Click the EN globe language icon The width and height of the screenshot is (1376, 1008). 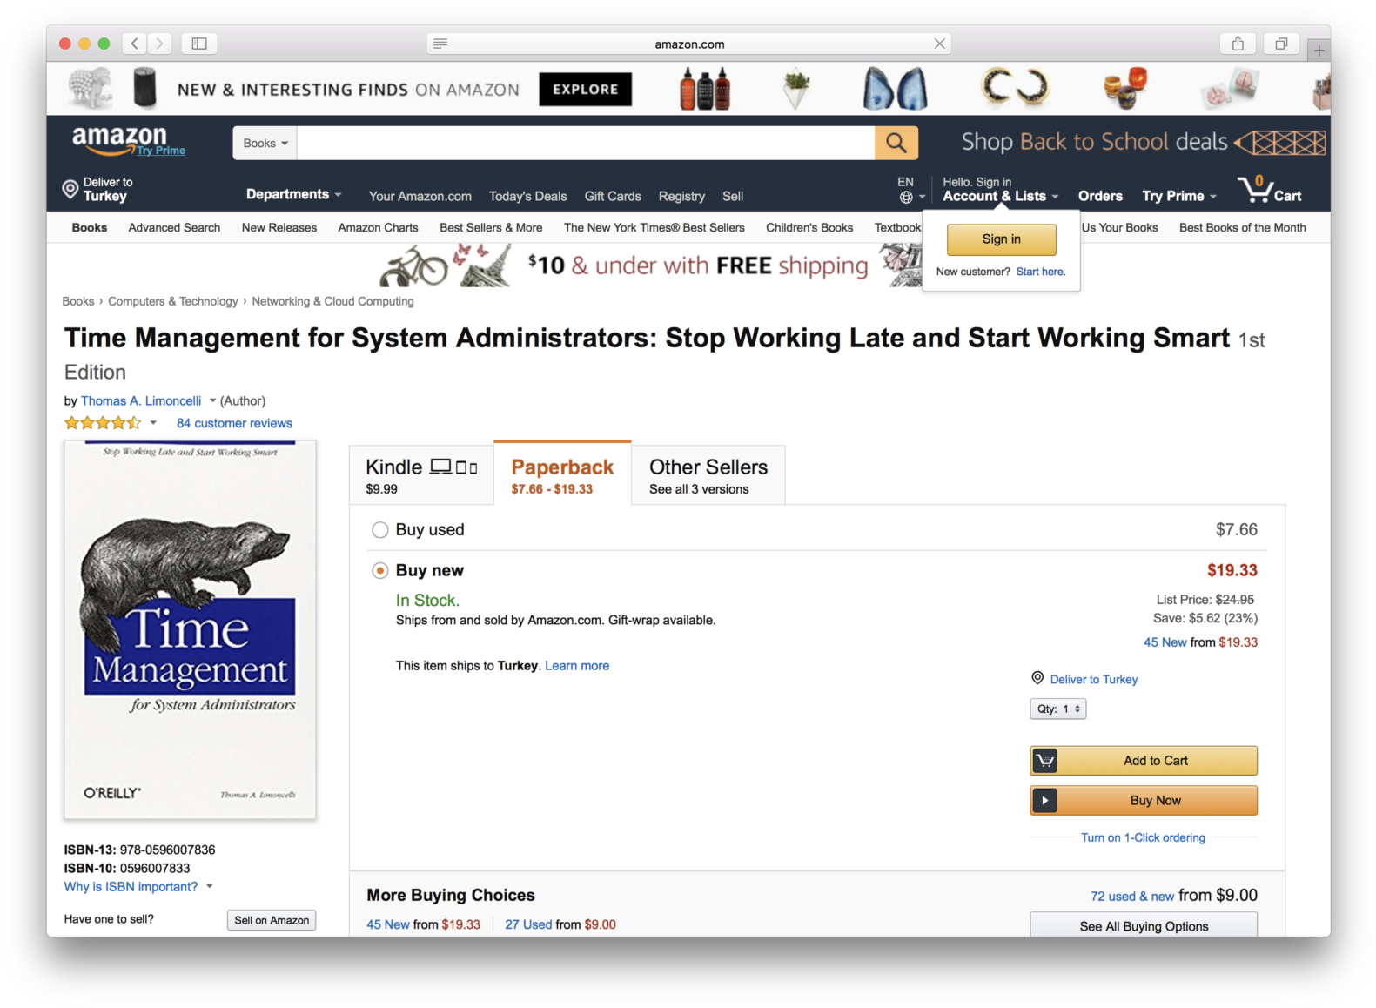[908, 197]
